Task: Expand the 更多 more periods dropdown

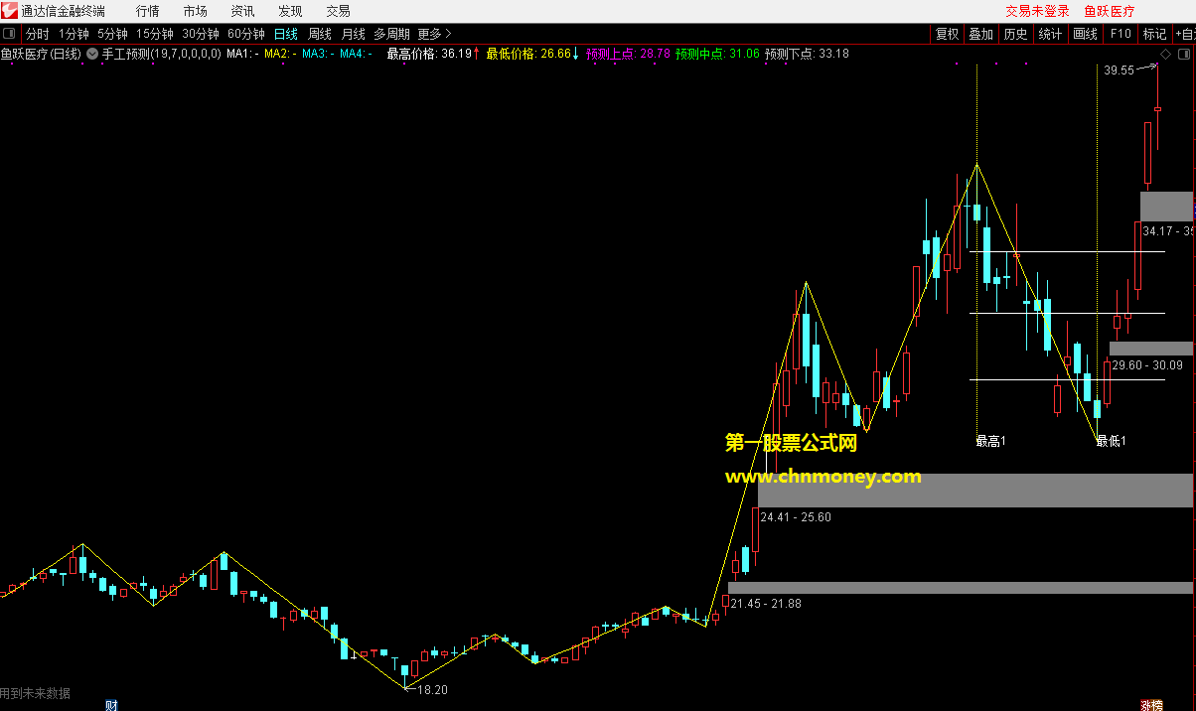Action: click(434, 34)
